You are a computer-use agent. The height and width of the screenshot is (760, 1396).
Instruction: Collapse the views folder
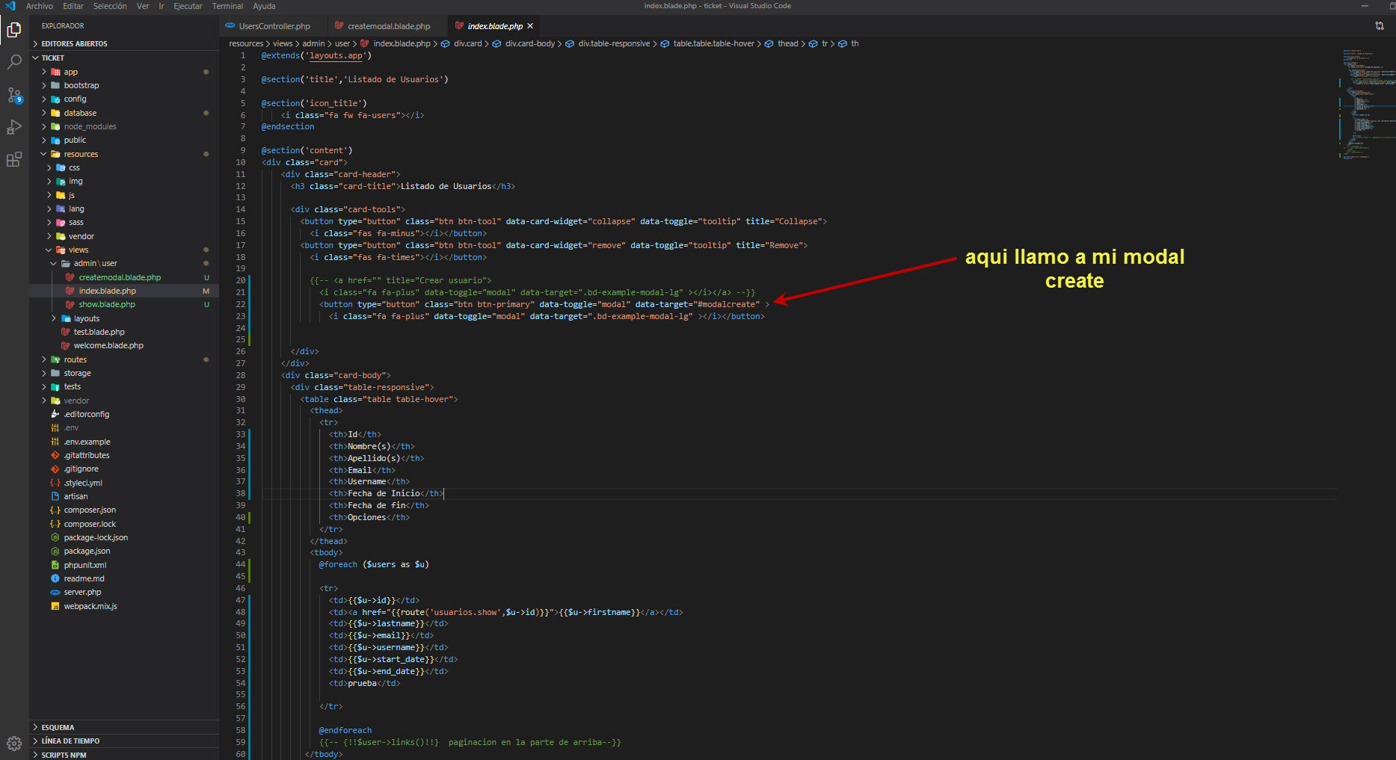[x=124, y=250]
